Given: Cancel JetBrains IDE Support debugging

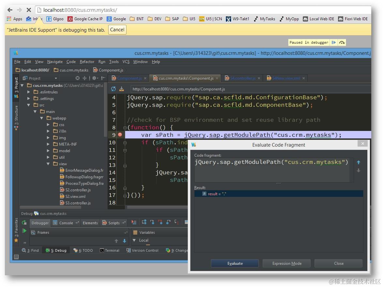Looking at the screenshot, I should tap(117, 30).
